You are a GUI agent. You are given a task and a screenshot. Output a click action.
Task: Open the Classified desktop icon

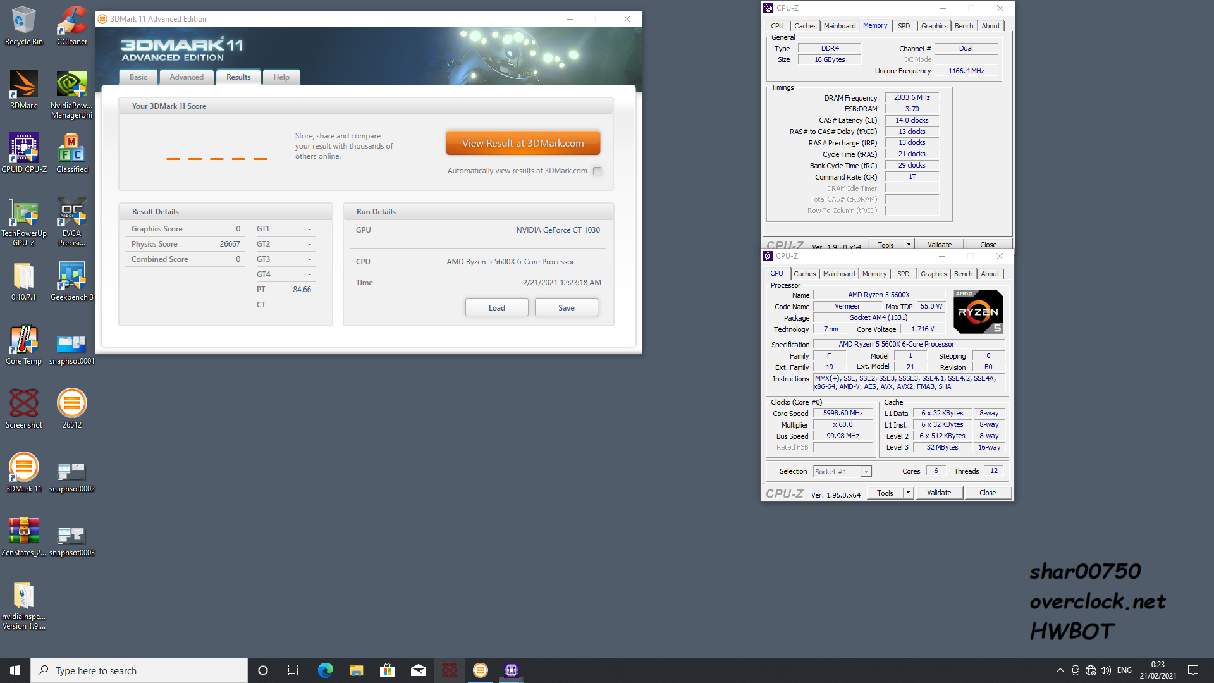72,153
